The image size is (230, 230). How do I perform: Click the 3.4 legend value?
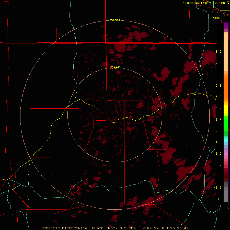218,120
